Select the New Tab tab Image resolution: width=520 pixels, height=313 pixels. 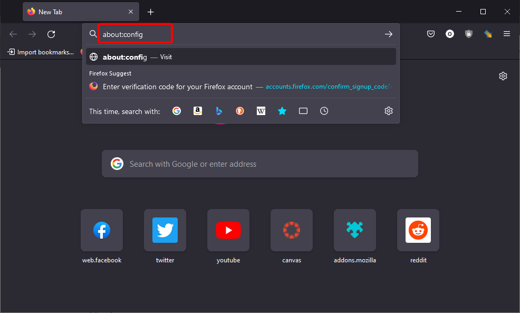[81, 12]
